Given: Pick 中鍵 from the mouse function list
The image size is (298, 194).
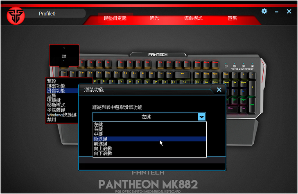Looking at the screenshot, I should pyautogui.click(x=98, y=134).
